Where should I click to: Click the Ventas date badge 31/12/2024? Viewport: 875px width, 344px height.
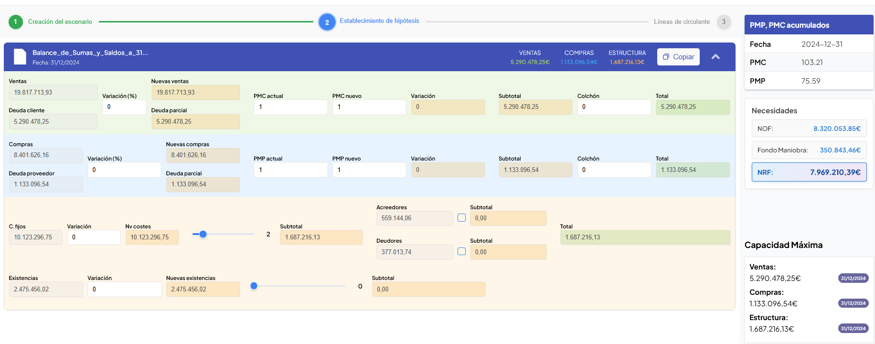tap(853, 279)
